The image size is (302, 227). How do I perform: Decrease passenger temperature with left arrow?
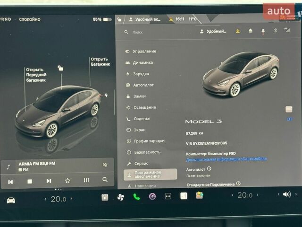232,195
